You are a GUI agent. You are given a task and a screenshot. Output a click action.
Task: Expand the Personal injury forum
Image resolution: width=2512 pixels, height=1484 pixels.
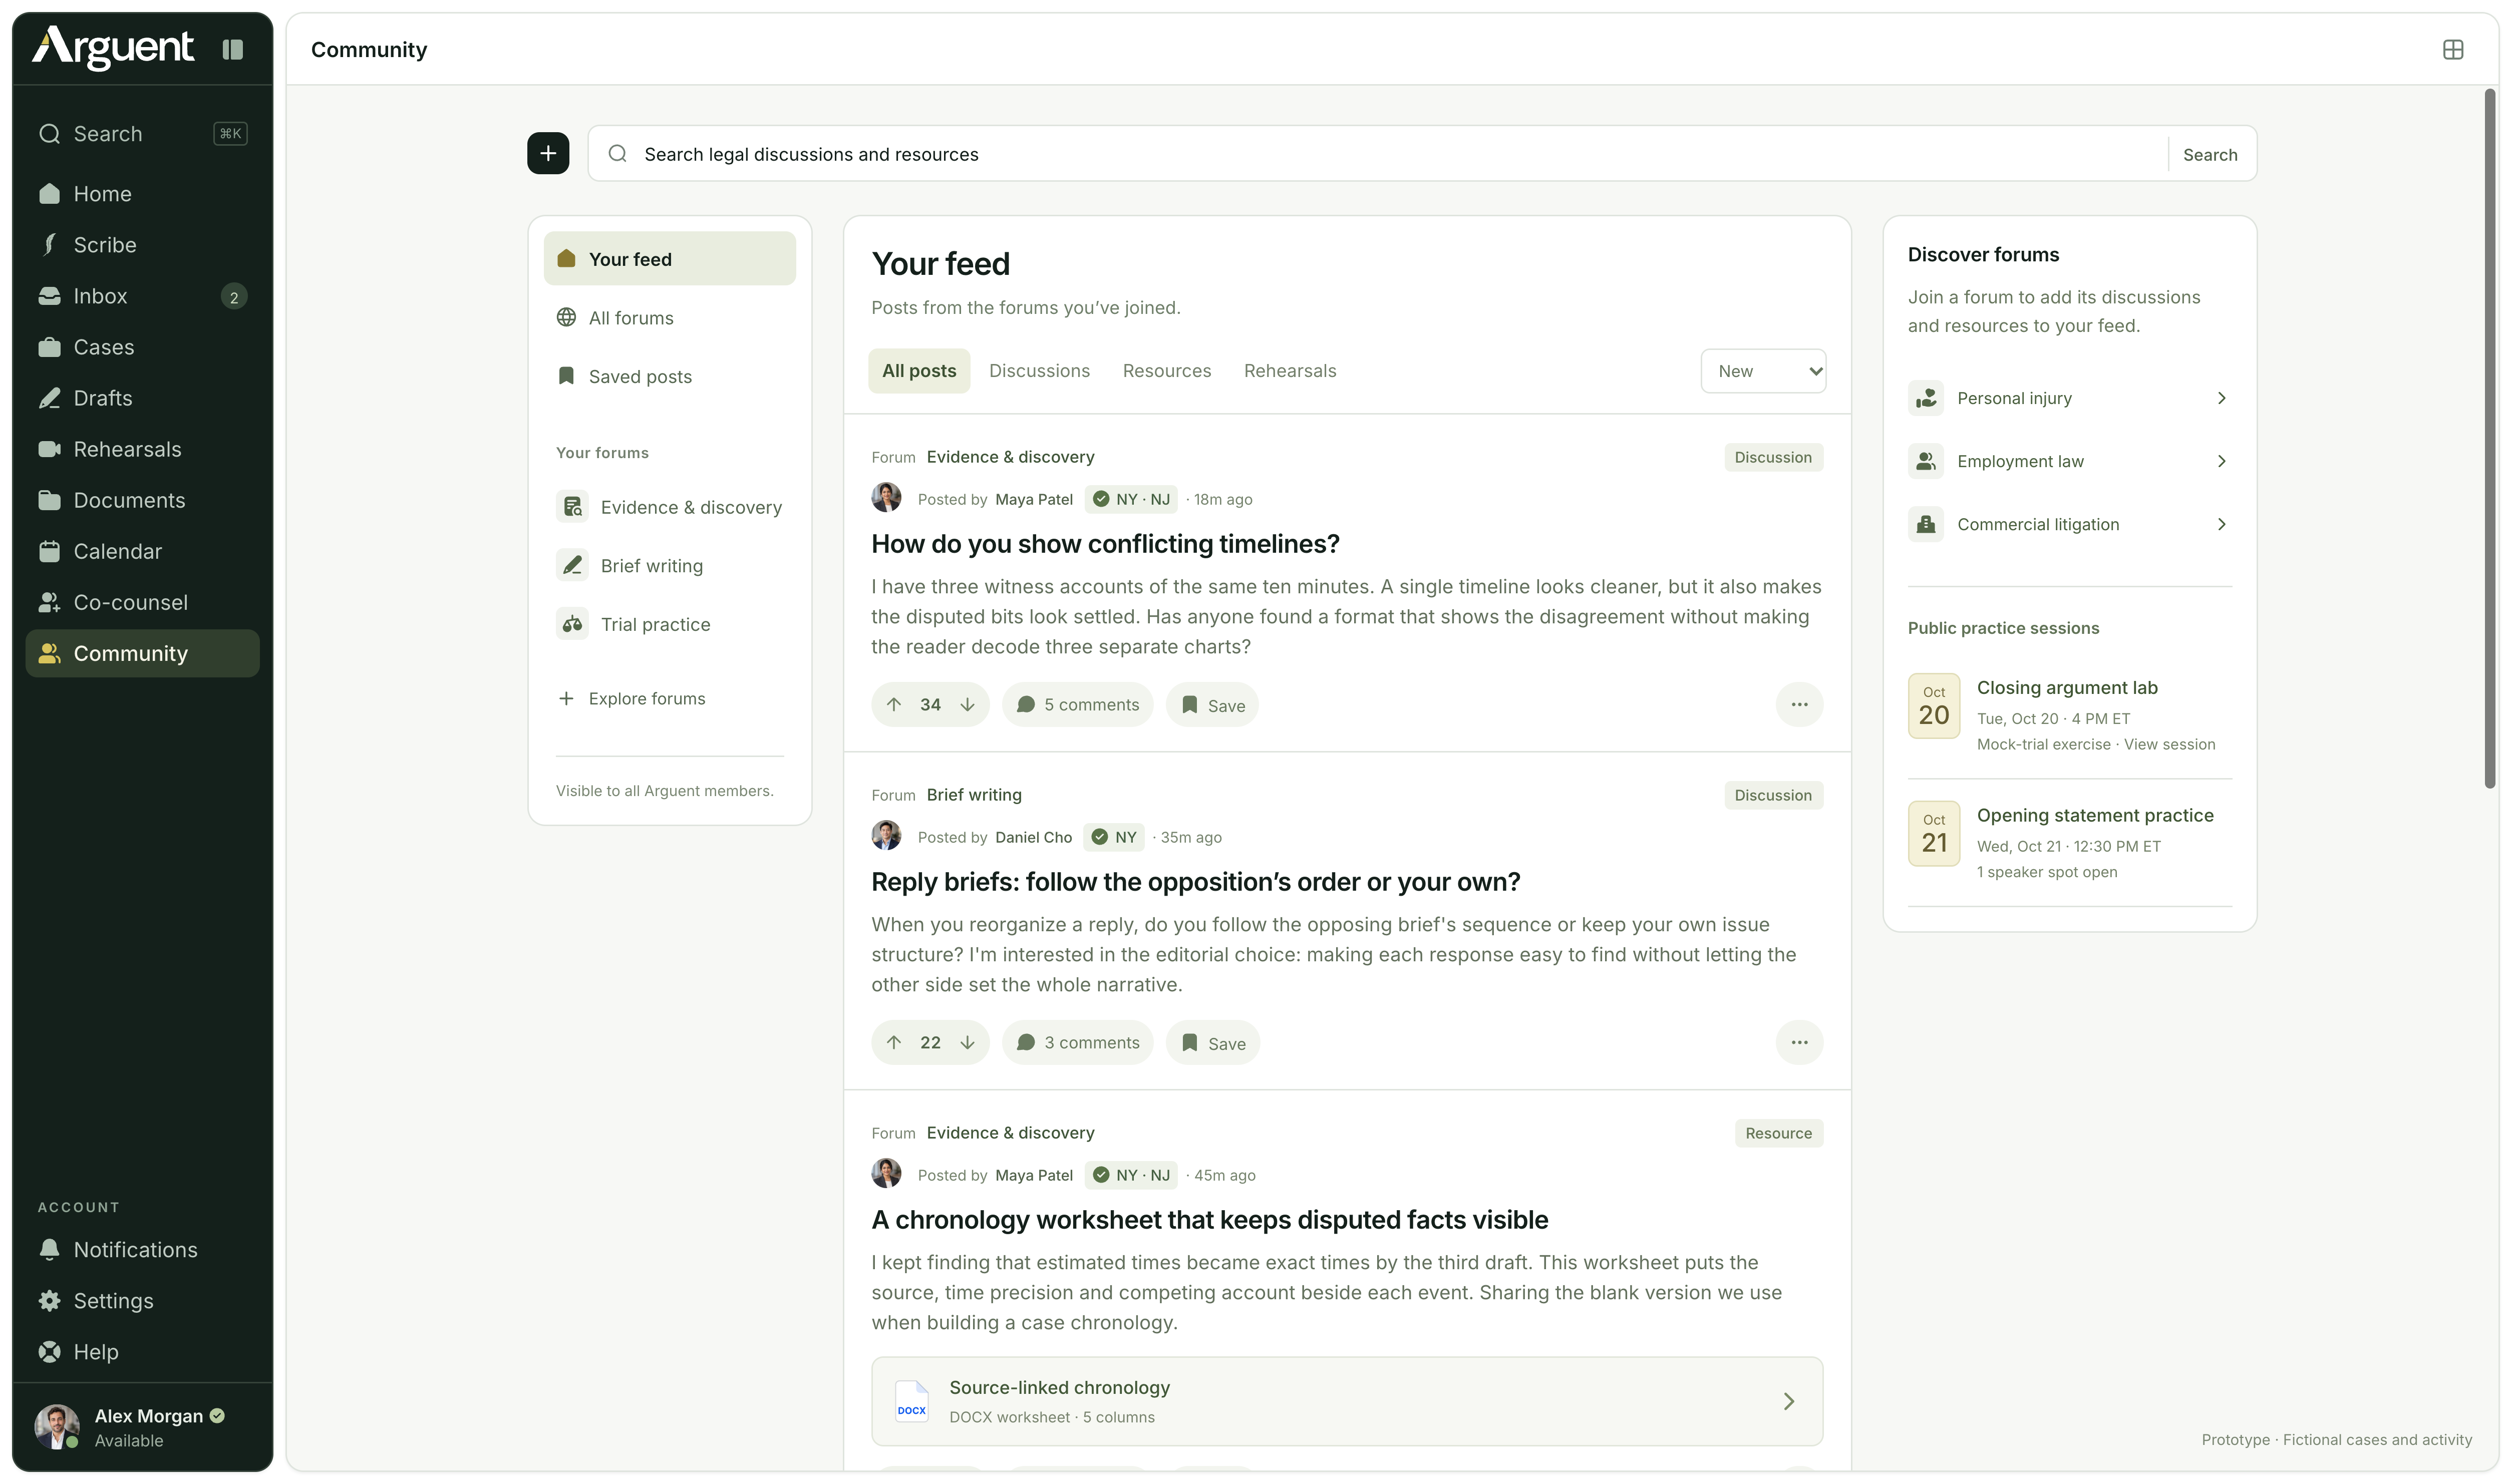pos(2069,398)
